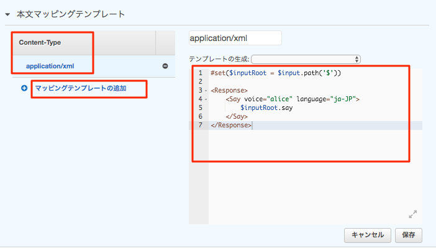Viewport: 436px width, 251px height.
Task: Fold the Response tag at line 3
Action: (206, 91)
